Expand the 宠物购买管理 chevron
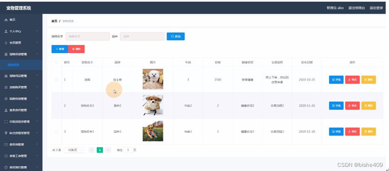Screen dimensions: 389x171 (37, 87)
